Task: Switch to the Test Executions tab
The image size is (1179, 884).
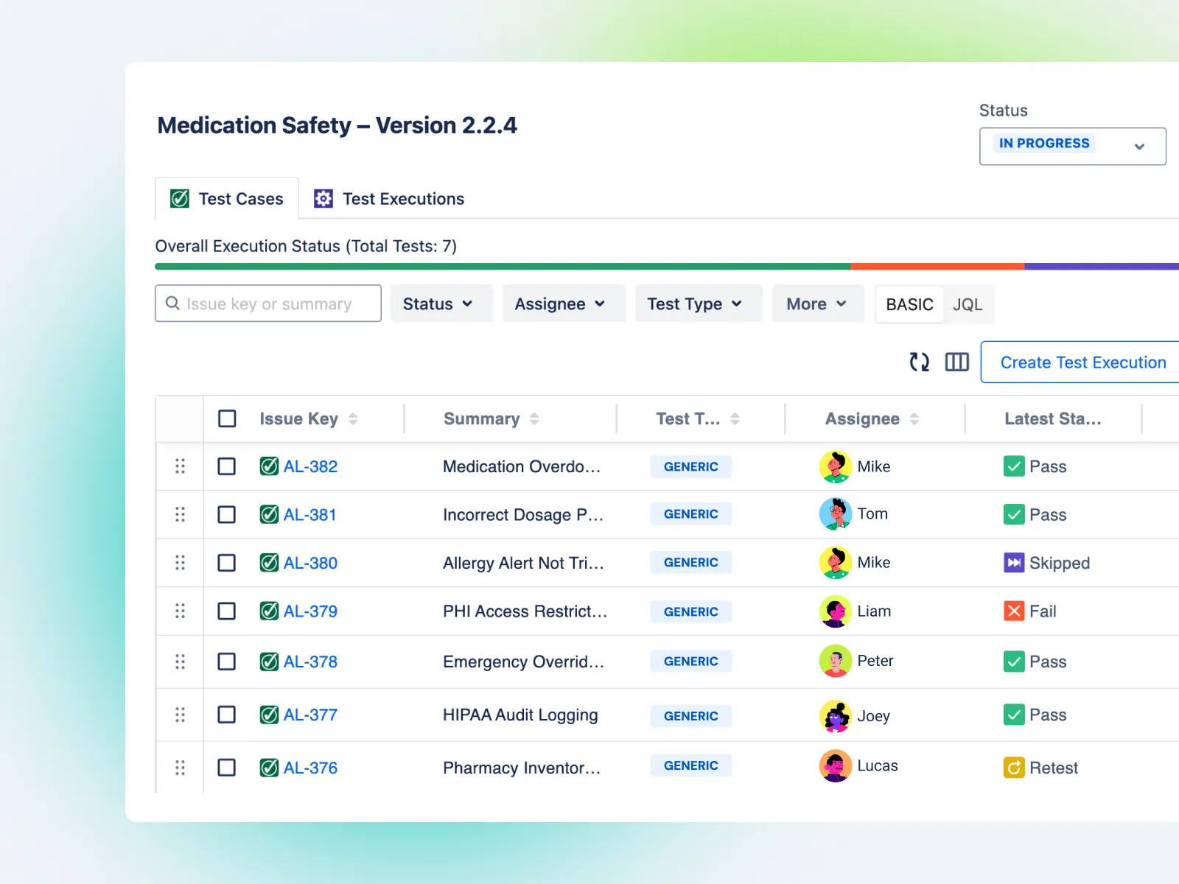Action: click(403, 198)
